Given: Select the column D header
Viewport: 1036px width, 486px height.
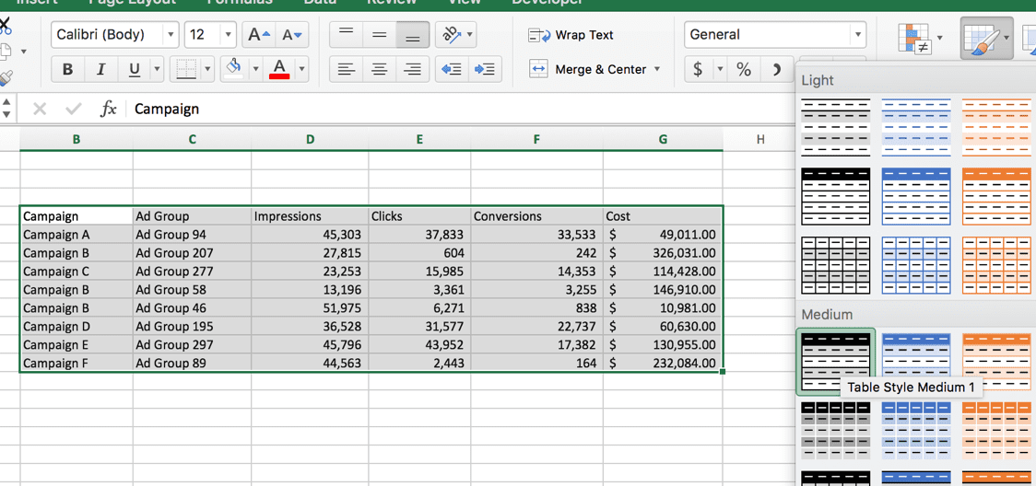Looking at the screenshot, I should tap(310, 139).
